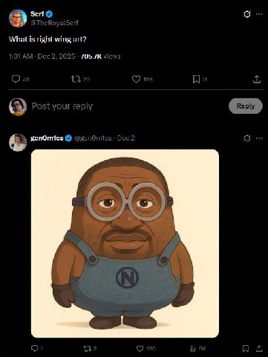The width and height of the screenshot is (268, 357).
Task: Bookmark the gen0mics reply
Action: 246,348
